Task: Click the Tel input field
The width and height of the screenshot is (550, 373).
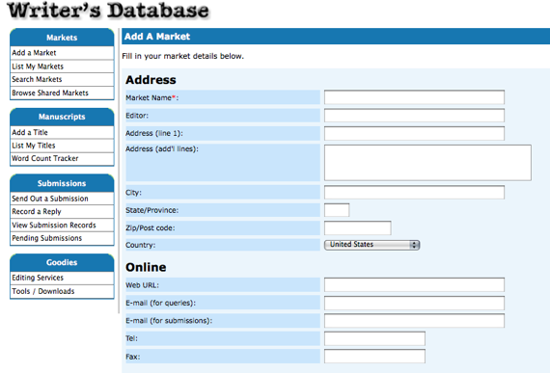Action: 374,338
